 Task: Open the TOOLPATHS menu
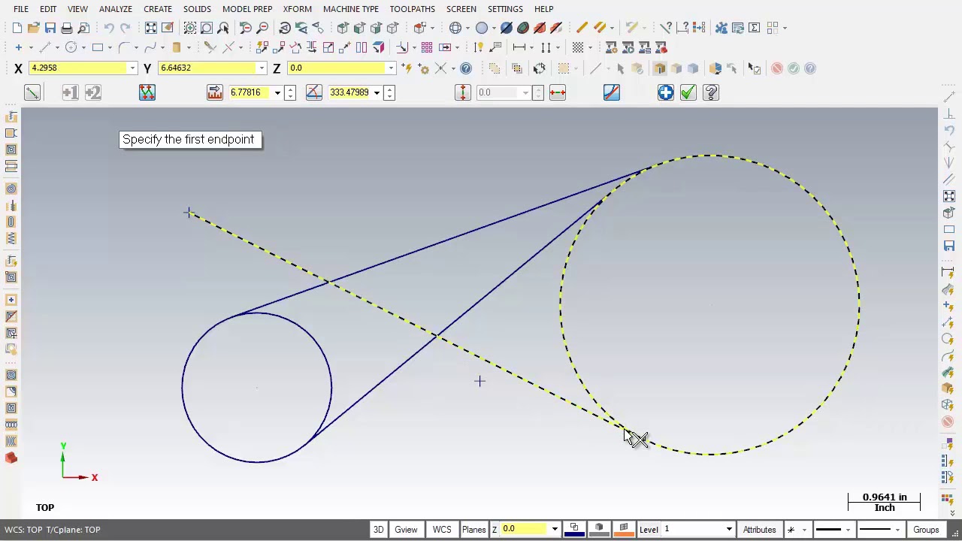tap(412, 9)
